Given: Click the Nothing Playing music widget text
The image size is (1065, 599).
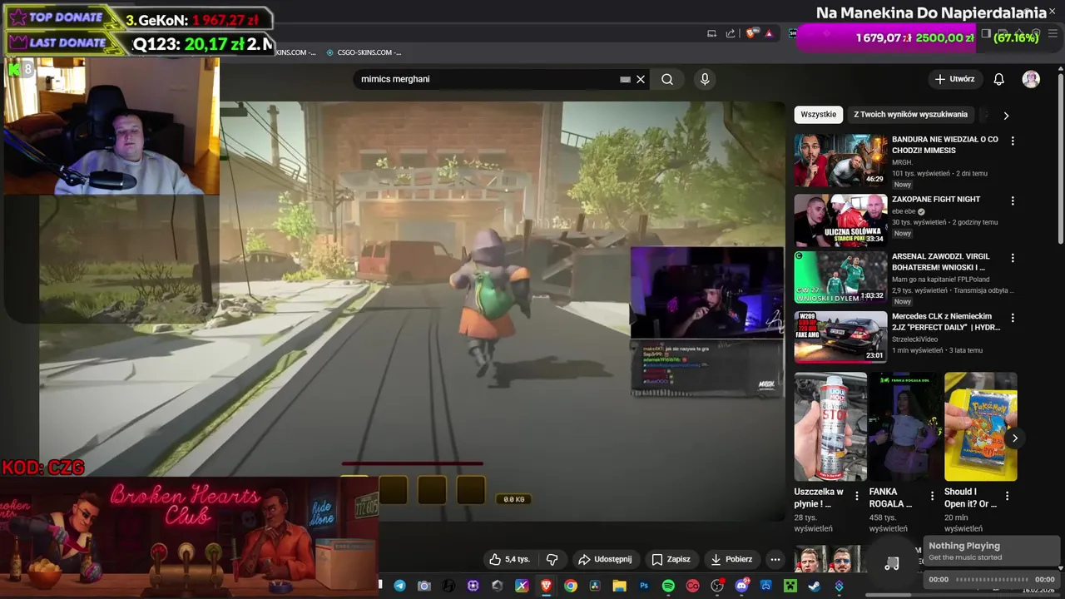Looking at the screenshot, I should [964, 546].
